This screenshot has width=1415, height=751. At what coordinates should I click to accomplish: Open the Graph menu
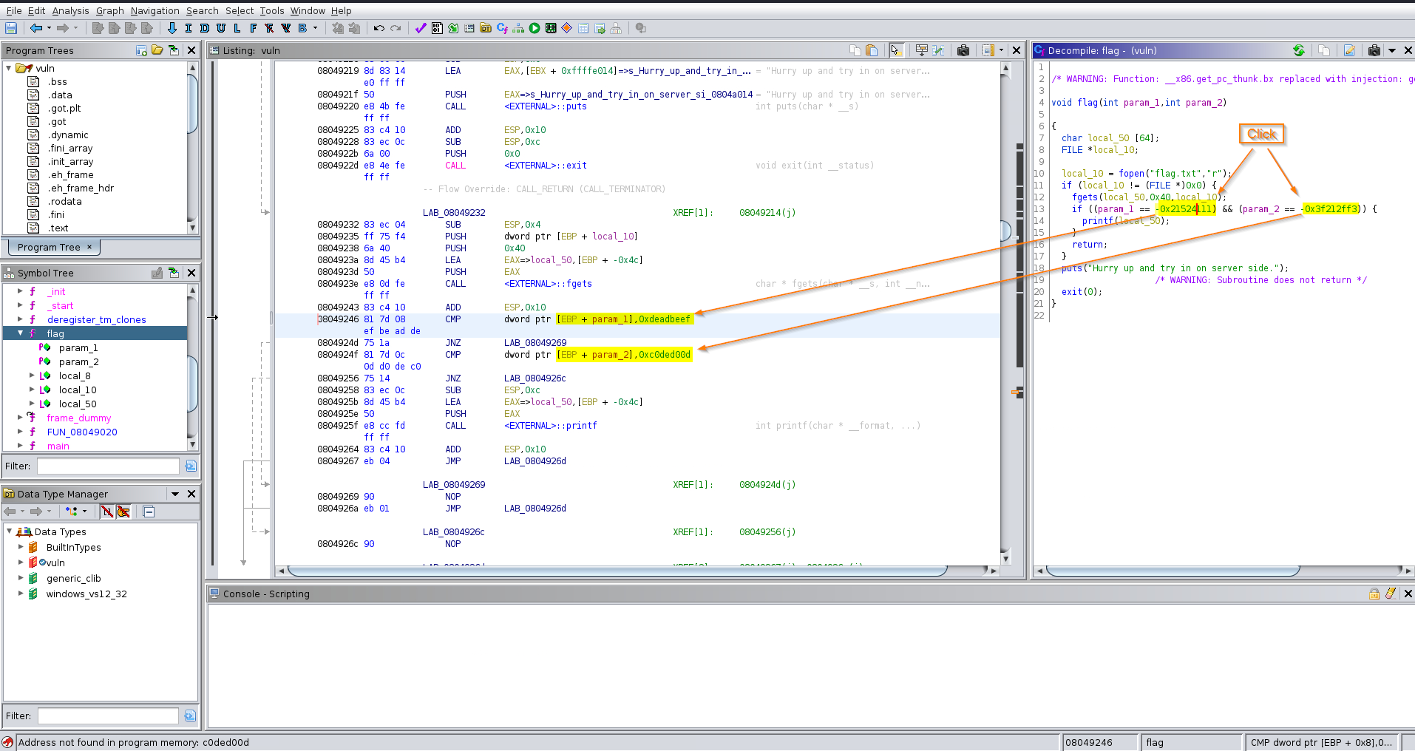[109, 10]
